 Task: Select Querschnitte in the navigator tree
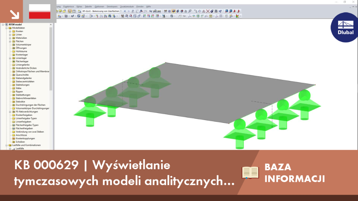click(22, 75)
